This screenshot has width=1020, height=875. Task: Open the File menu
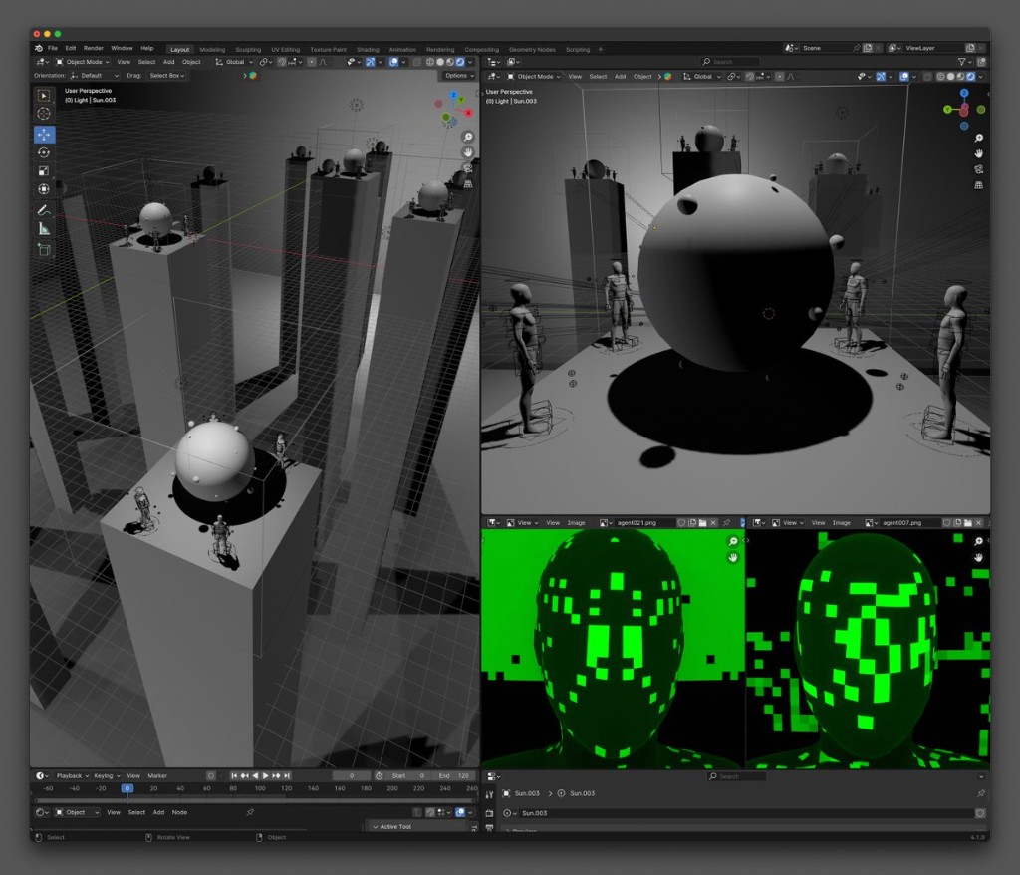(53, 48)
